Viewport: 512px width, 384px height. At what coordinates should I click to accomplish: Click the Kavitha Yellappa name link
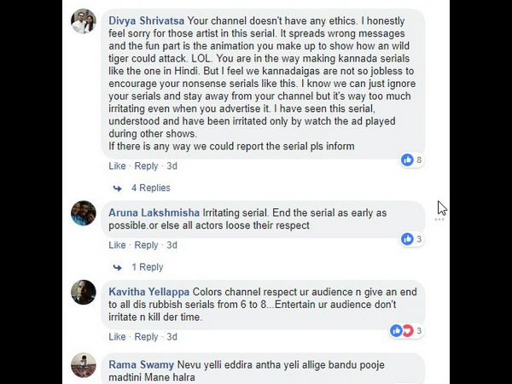click(x=149, y=292)
